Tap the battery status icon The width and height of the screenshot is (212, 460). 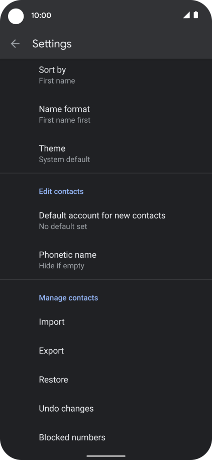click(195, 15)
